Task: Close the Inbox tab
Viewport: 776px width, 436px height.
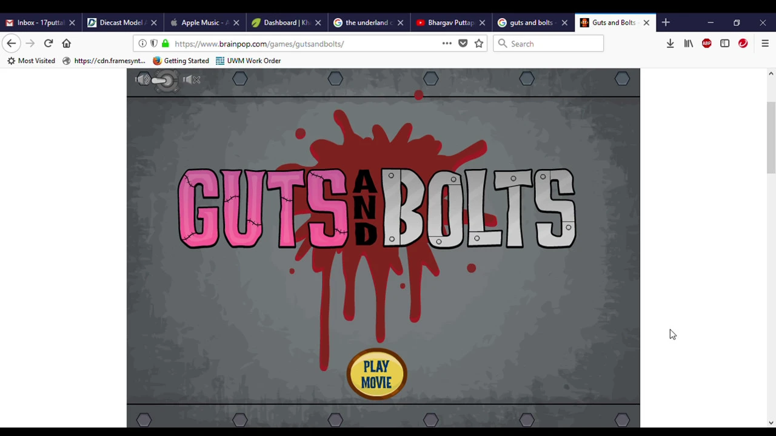Action: [x=72, y=23]
